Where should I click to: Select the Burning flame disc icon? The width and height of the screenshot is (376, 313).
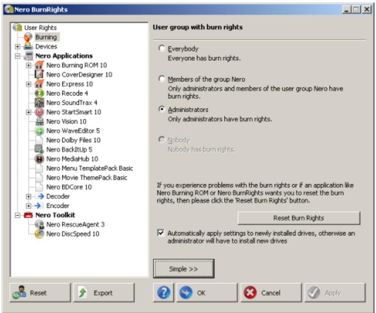click(28, 37)
